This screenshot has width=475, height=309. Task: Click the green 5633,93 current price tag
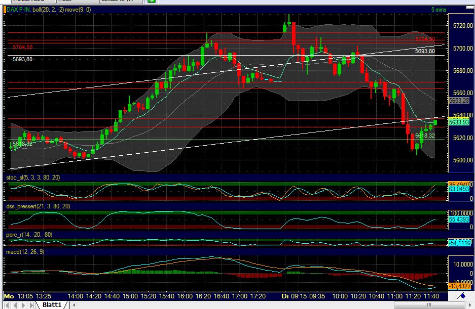tap(459, 122)
